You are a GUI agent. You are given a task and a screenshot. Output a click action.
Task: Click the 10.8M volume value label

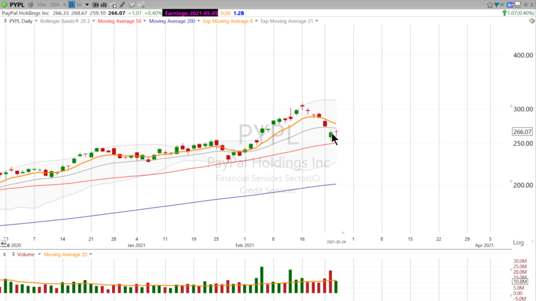pyautogui.click(x=520, y=281)
